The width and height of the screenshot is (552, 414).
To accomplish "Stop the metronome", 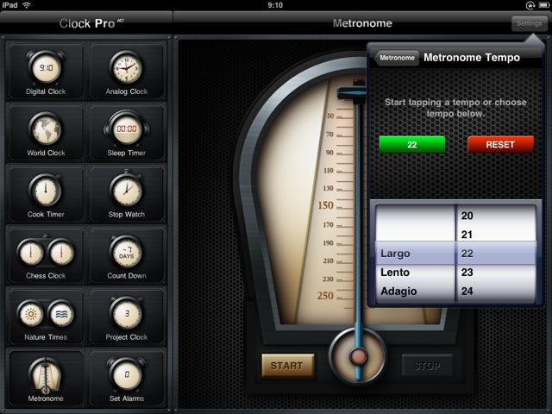I will [427, 366].
